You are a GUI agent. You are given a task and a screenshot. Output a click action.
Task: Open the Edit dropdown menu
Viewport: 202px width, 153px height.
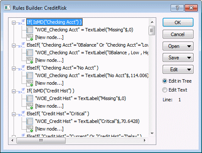178,70
